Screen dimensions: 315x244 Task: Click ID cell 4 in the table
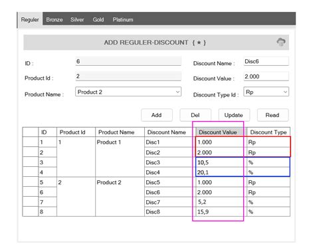[x=48, y=172]
